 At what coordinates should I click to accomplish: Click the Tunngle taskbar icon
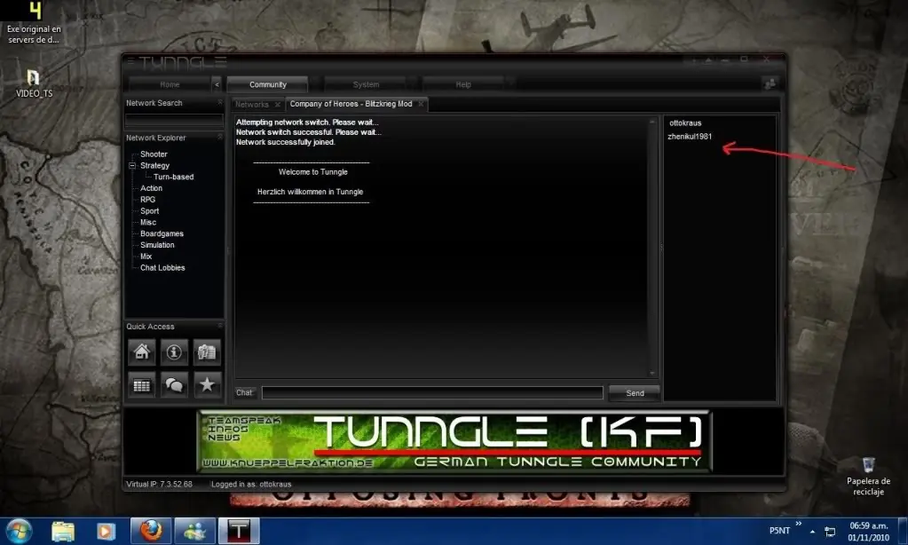coord(239,531)
